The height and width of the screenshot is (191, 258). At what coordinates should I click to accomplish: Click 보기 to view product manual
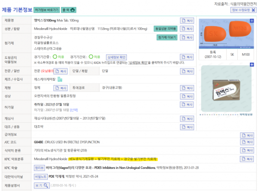coord(42,185)
